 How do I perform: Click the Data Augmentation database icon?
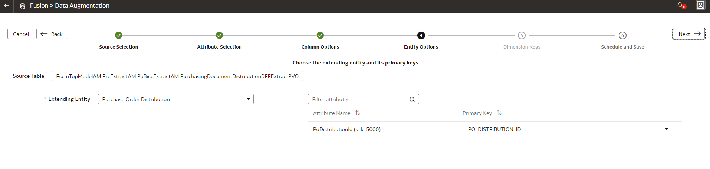[23, 6]
